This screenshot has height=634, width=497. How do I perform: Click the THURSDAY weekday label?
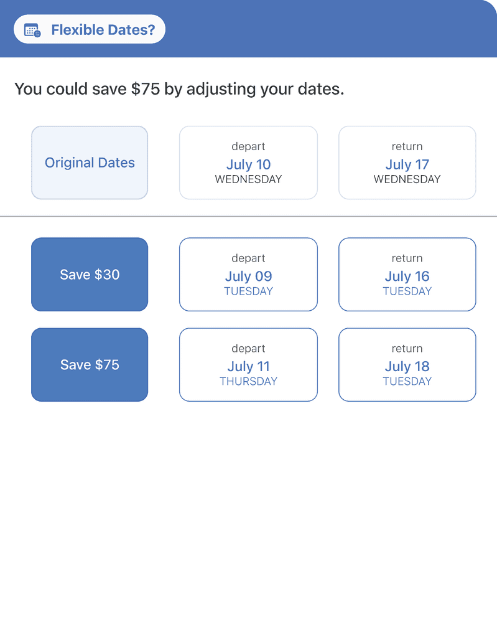tap(248, 381)
